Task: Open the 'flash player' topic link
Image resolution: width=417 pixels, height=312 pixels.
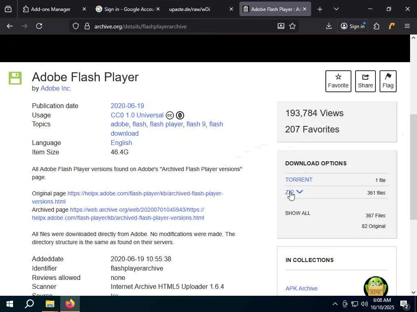Action: pos(166,124)
